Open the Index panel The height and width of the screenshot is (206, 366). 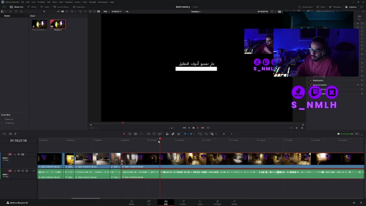[45, 7]
